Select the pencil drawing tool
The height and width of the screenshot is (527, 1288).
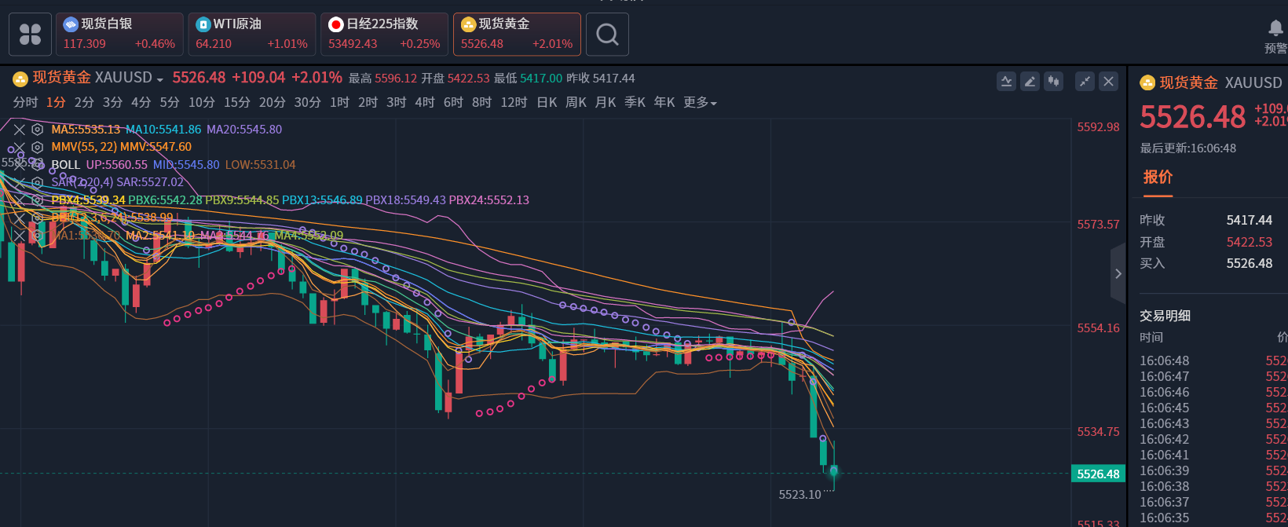[x=1030, y=81]
